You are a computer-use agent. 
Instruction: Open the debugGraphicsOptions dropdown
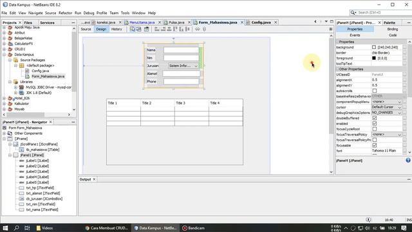tap(399, 113)
